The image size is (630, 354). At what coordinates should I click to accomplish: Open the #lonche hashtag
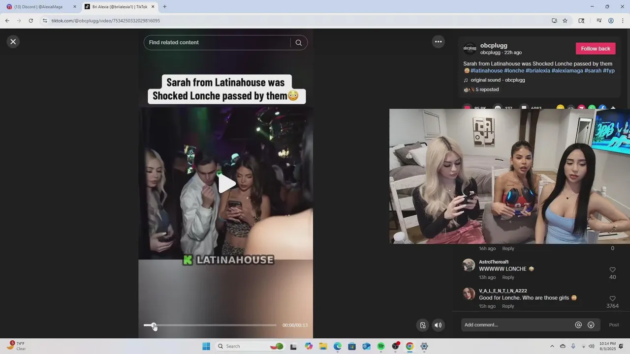[514, 71]
